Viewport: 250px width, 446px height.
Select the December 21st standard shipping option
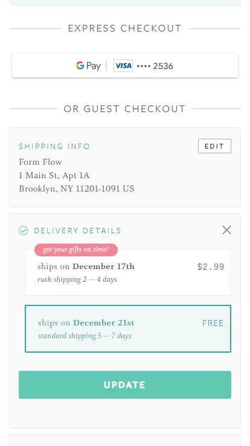click(x=128, y=328)
